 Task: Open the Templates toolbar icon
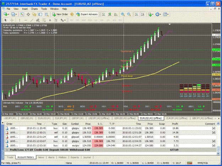(165, 14)
